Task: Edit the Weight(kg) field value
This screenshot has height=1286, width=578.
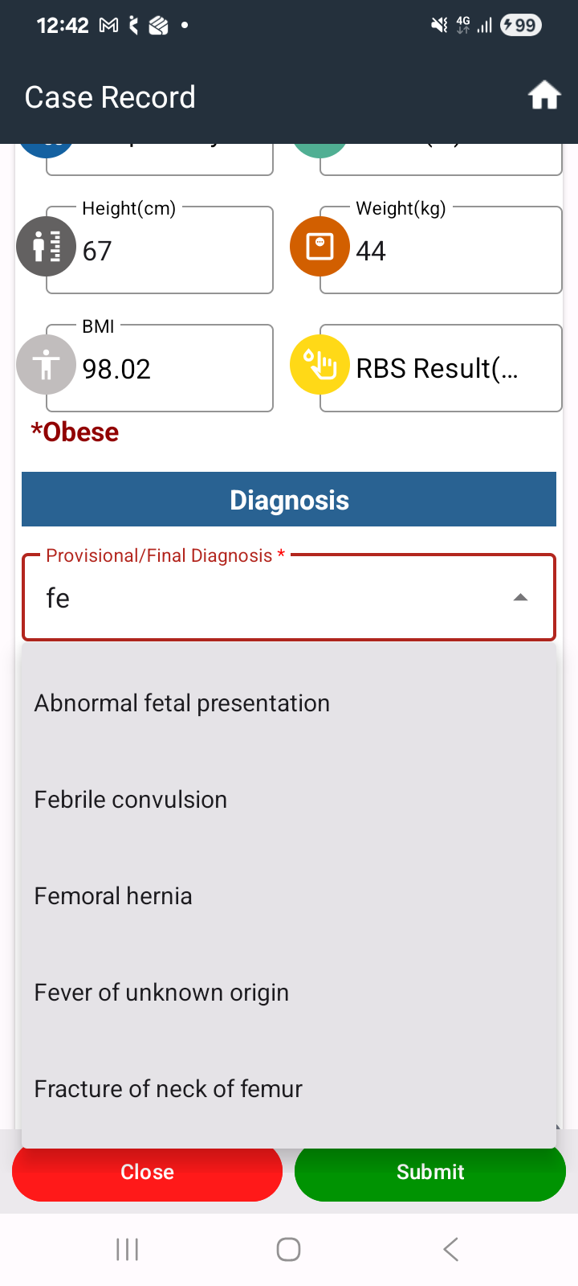Action: tap(441, 250)
